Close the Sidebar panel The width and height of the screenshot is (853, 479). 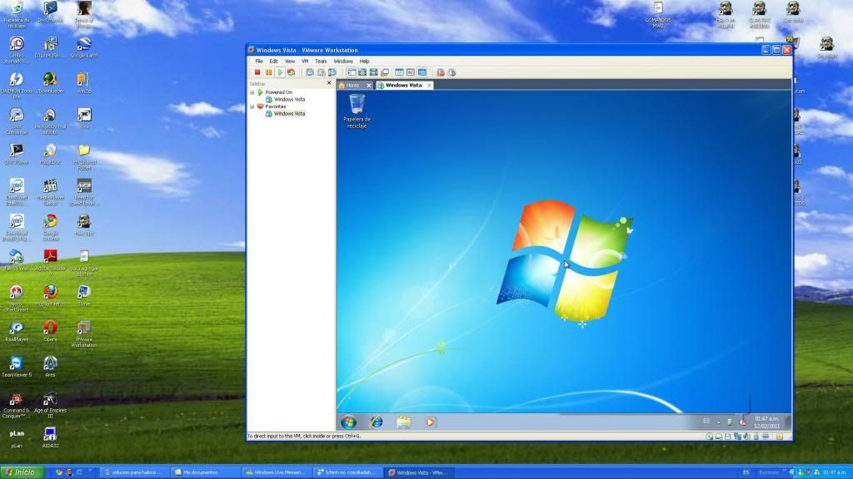tap(328, 83)
